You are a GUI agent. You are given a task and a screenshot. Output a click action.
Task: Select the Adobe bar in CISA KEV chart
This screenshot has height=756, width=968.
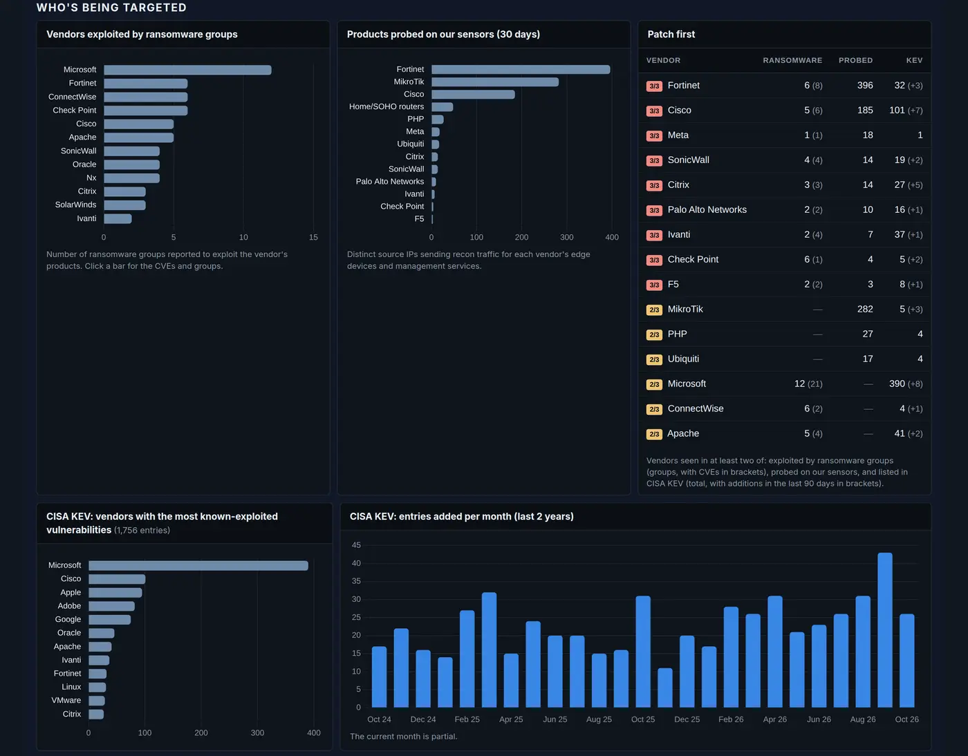pos(111,606)
